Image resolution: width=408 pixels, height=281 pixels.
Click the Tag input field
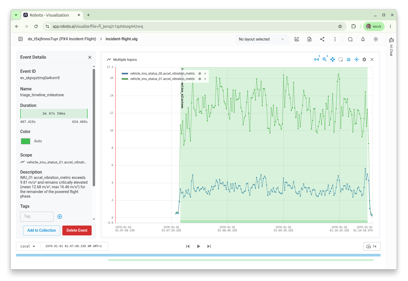37,216
